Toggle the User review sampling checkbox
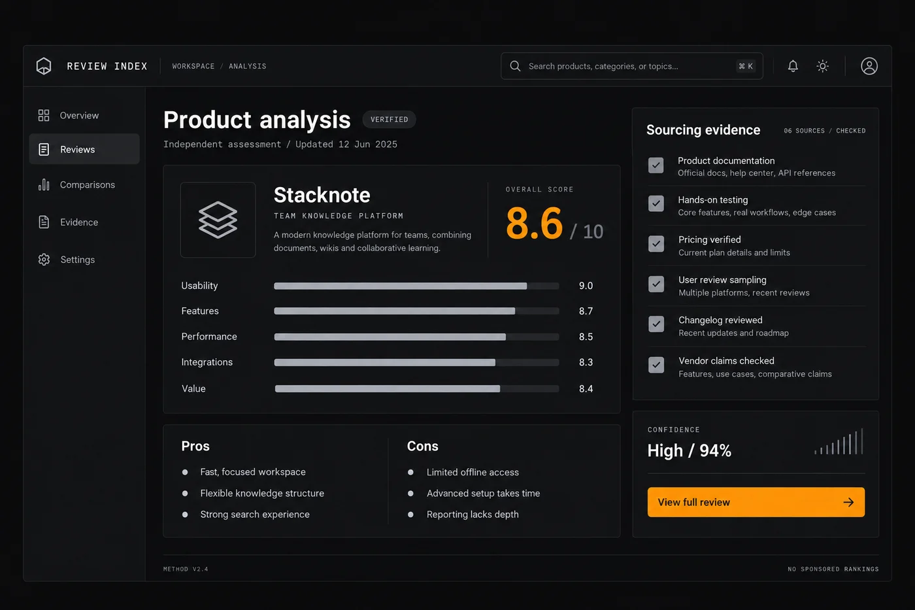 pyautogui.click(x=656, y=284)
